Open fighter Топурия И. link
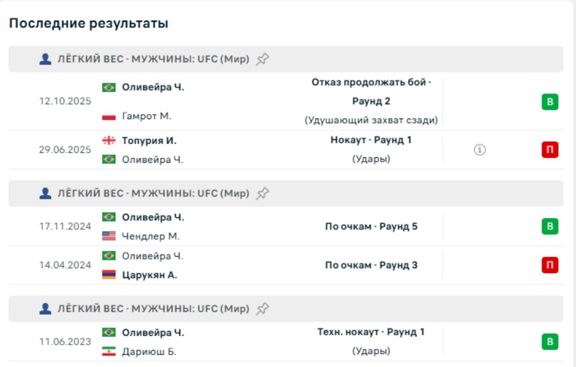This screenshot has width=576, height=367. tap(149, 140)
